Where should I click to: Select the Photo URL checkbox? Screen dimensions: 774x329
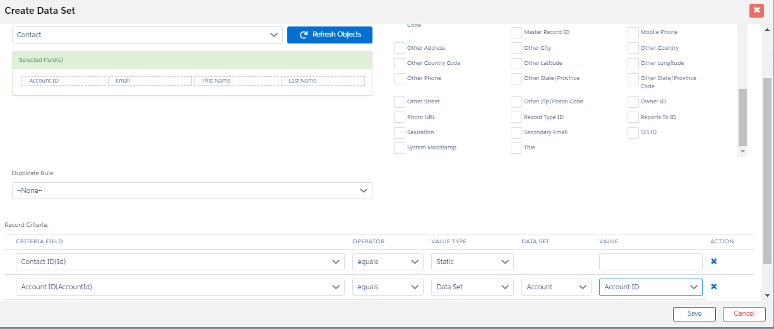point(400,117)
